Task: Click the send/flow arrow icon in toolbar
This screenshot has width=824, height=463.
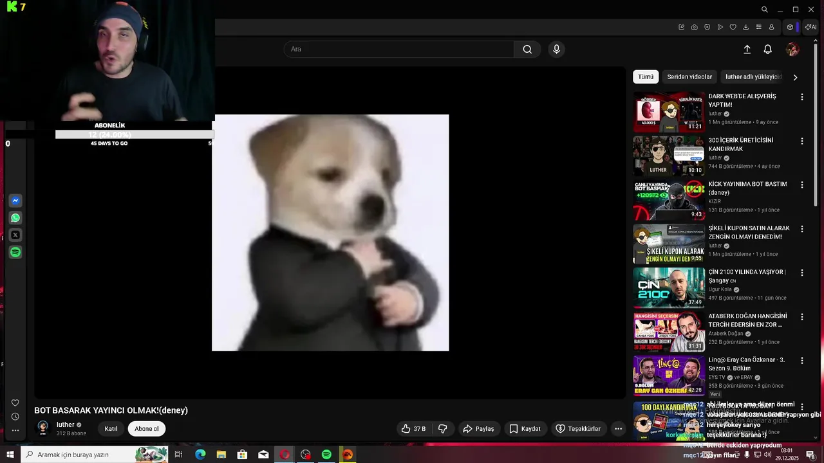Action: coord(720,27)
